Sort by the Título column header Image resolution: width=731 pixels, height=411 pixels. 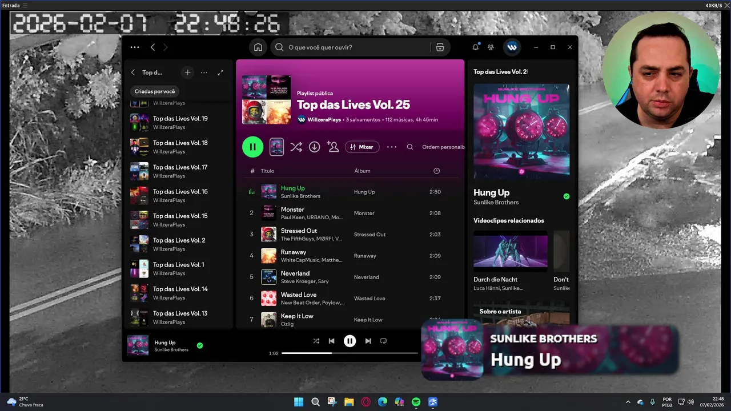click(x=267, y=171)
